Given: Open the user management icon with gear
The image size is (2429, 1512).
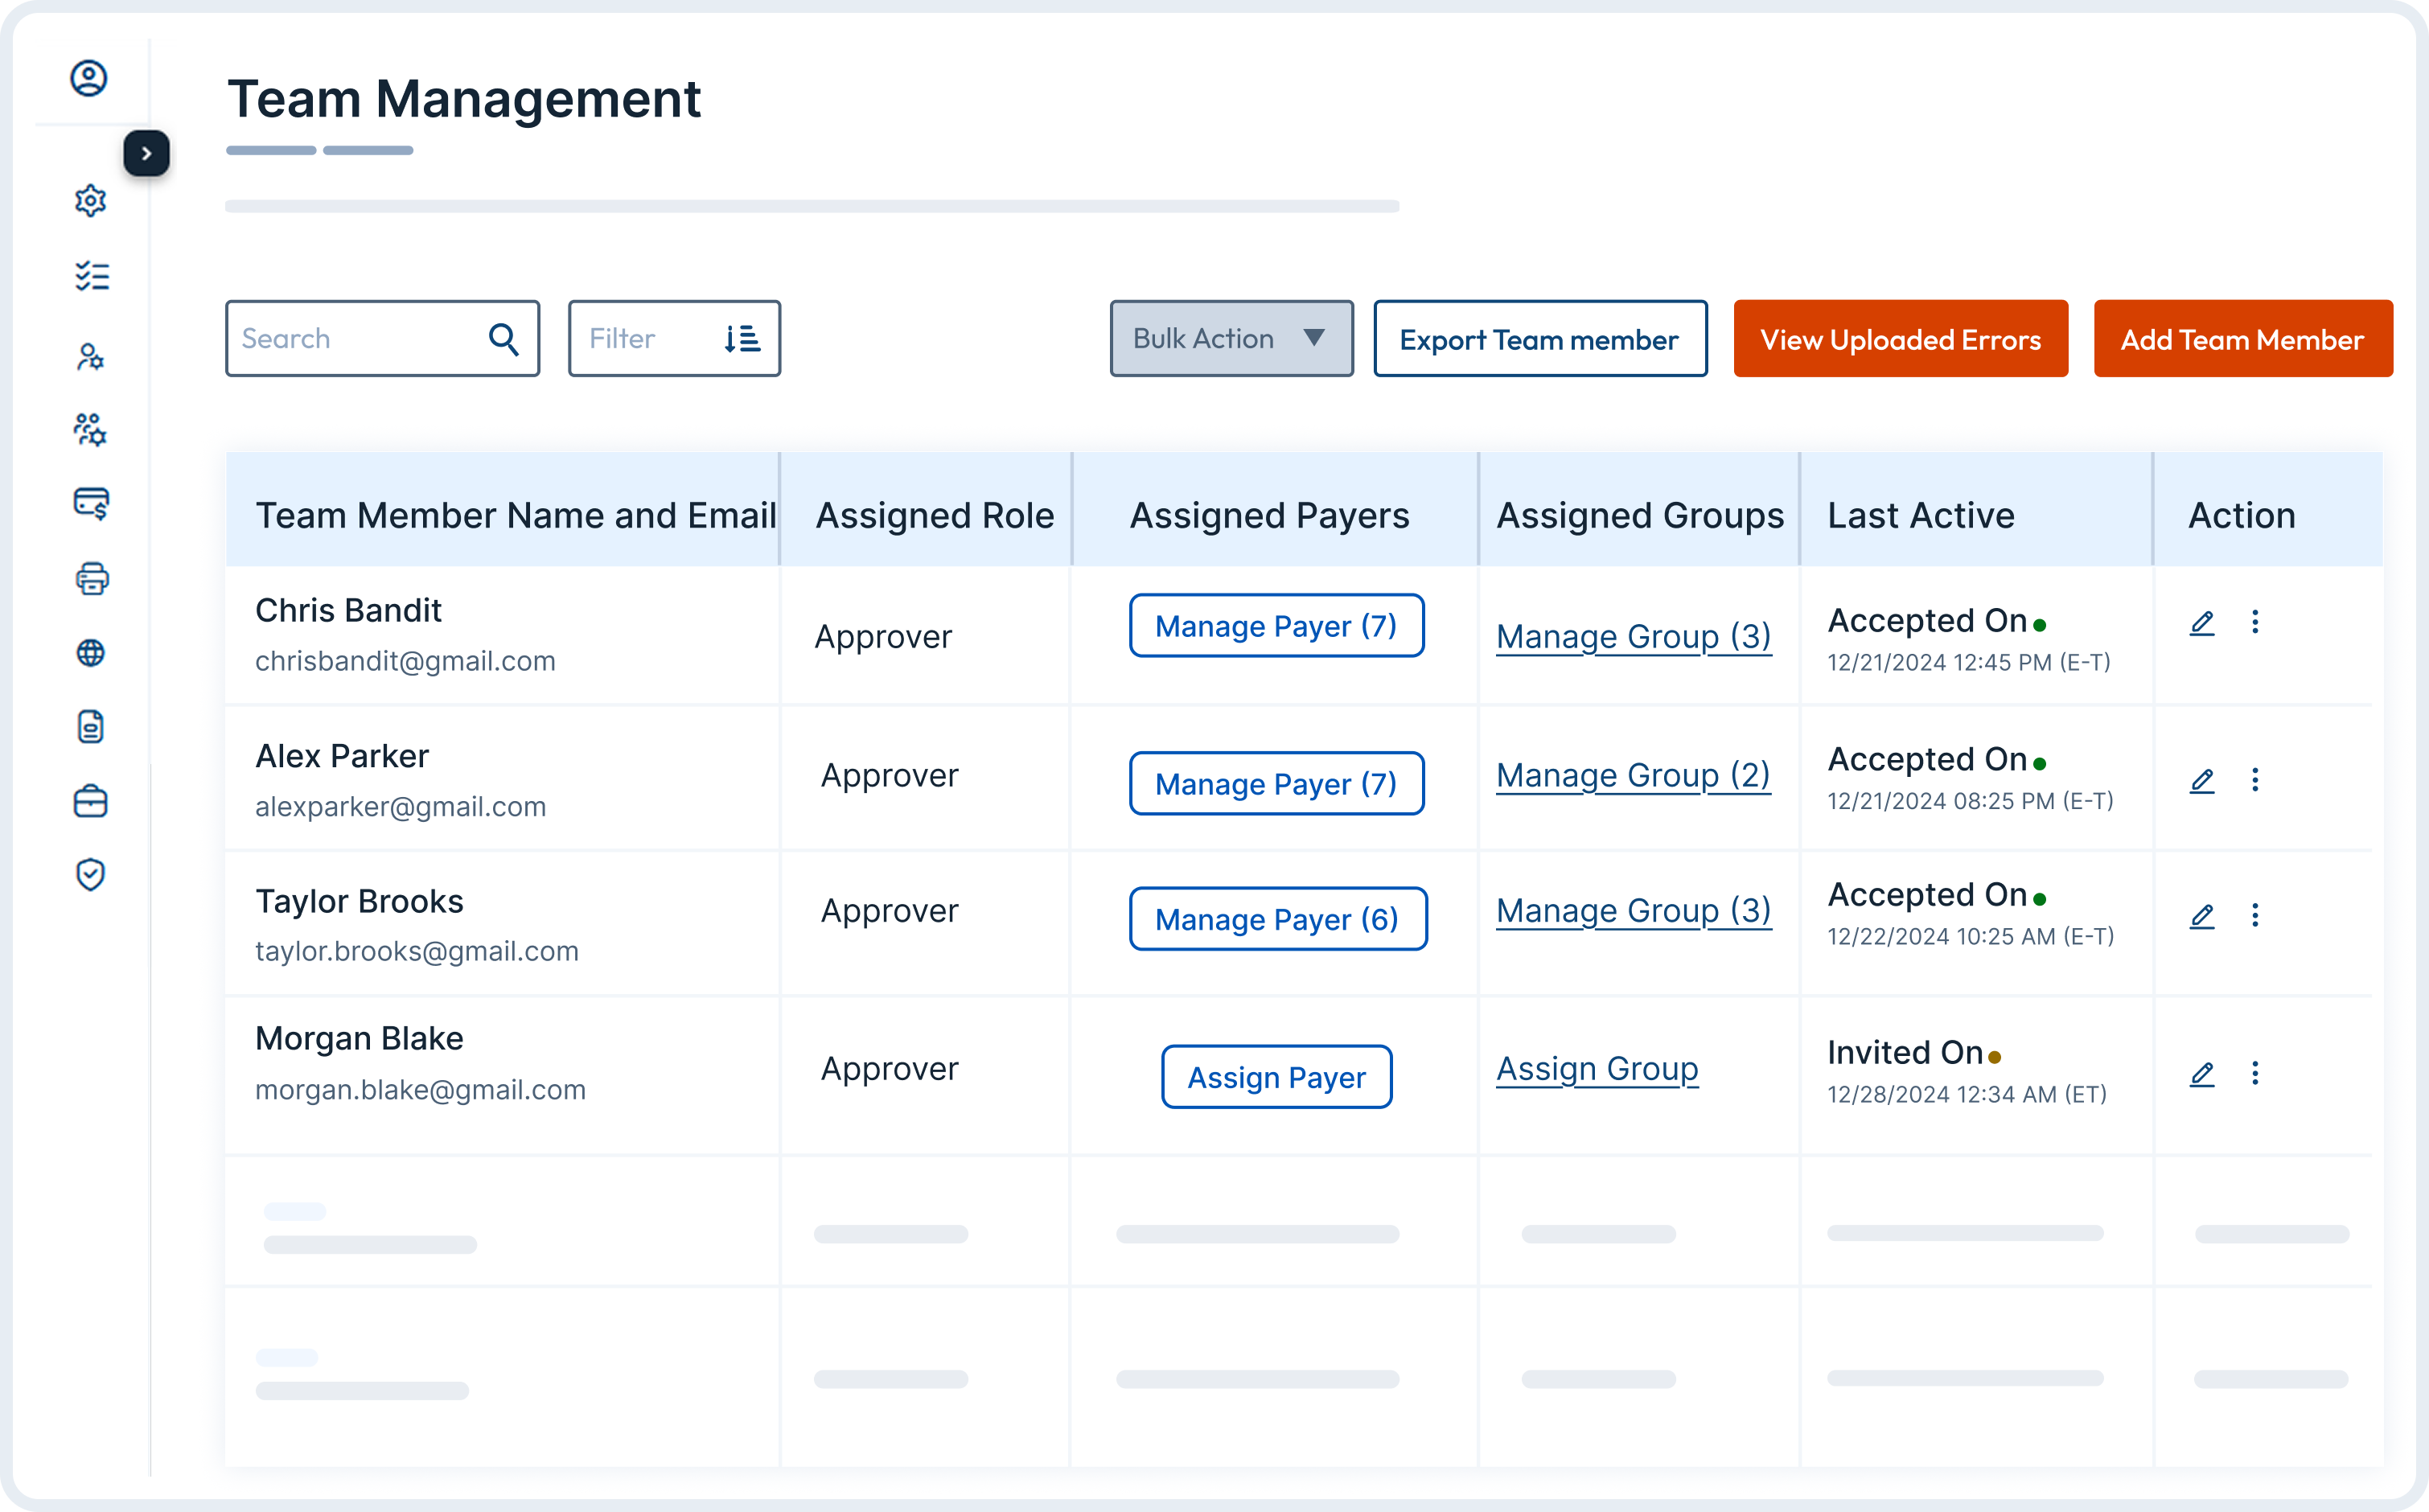Looking at the screenshot, I should (x=91, y=356).
